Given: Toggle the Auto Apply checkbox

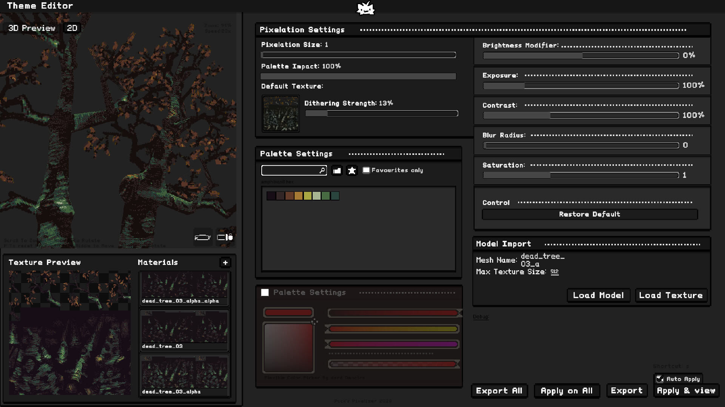Looking at the screenshot, I should point(660,379).
